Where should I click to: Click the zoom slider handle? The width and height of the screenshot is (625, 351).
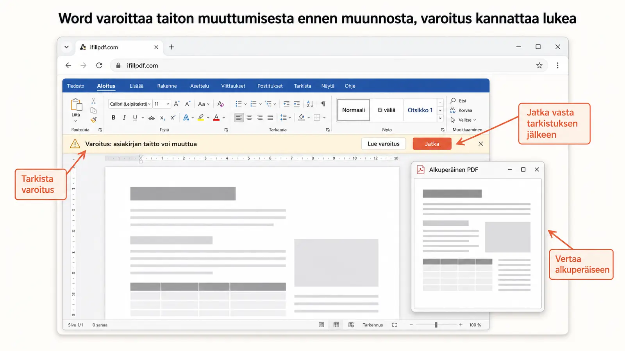click(436, 325)
